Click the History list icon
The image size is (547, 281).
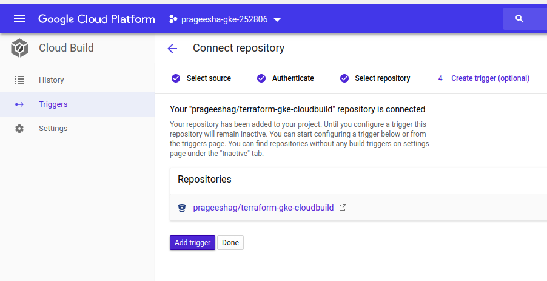pos(19,80)
